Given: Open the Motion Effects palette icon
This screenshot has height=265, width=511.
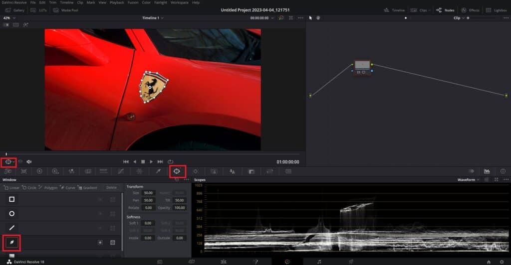Looking at the screenshot, I should click(x=88, y=171).
